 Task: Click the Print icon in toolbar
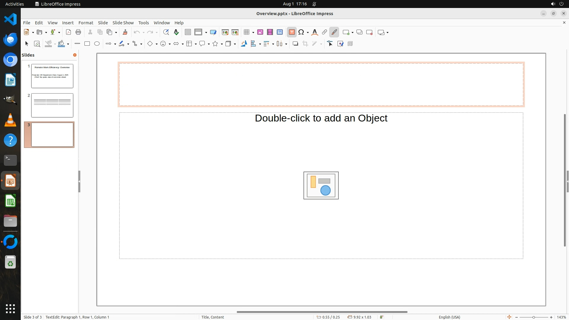(x=78, y=32)
